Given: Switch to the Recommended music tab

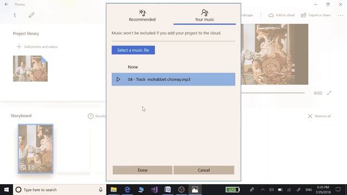Looking at the screenshot, I should [x=142, y=16].
